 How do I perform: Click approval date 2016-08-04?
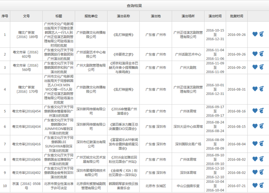[x=237, y=144]
